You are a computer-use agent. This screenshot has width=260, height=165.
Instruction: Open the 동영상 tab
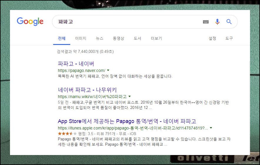(x=118, y=38)
